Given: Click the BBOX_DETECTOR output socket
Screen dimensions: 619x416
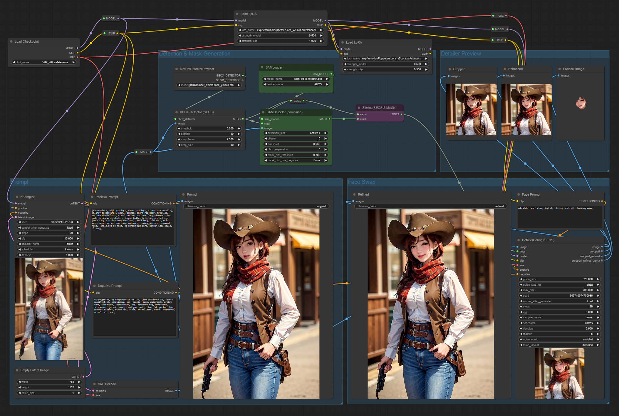Looking at the screenshot, I should [x=243, y=76].
